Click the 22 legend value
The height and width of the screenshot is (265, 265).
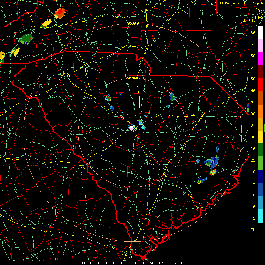pyautogui.click(x=253, y=160)
